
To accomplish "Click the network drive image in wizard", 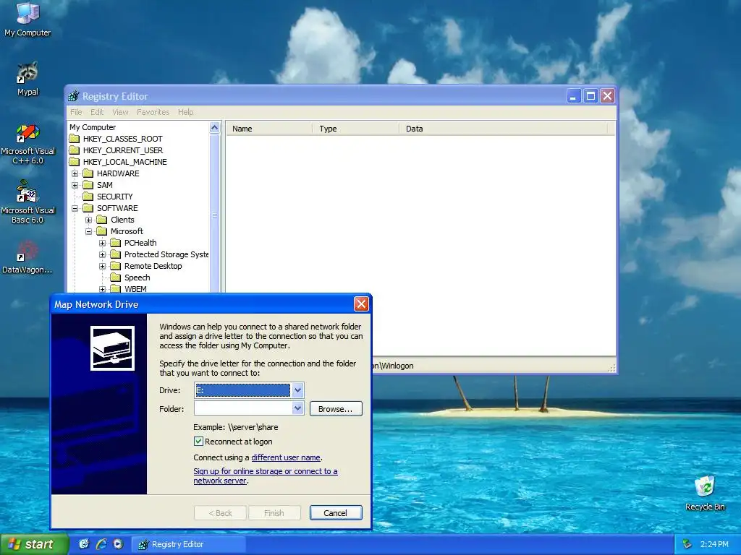I will coord(112,348).
